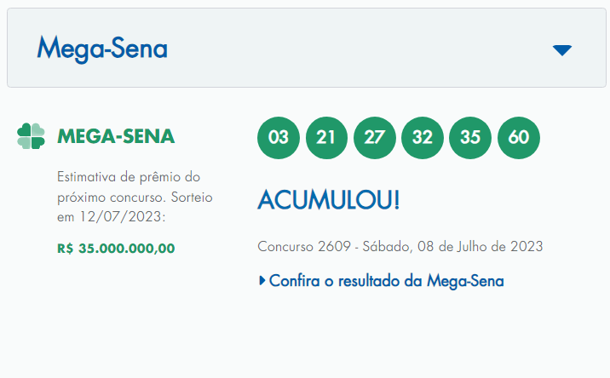The width and height of the screenshot is (610, 378).
Task: Click the green MEGA-SENA heading
Action: (x=116, y=136)
